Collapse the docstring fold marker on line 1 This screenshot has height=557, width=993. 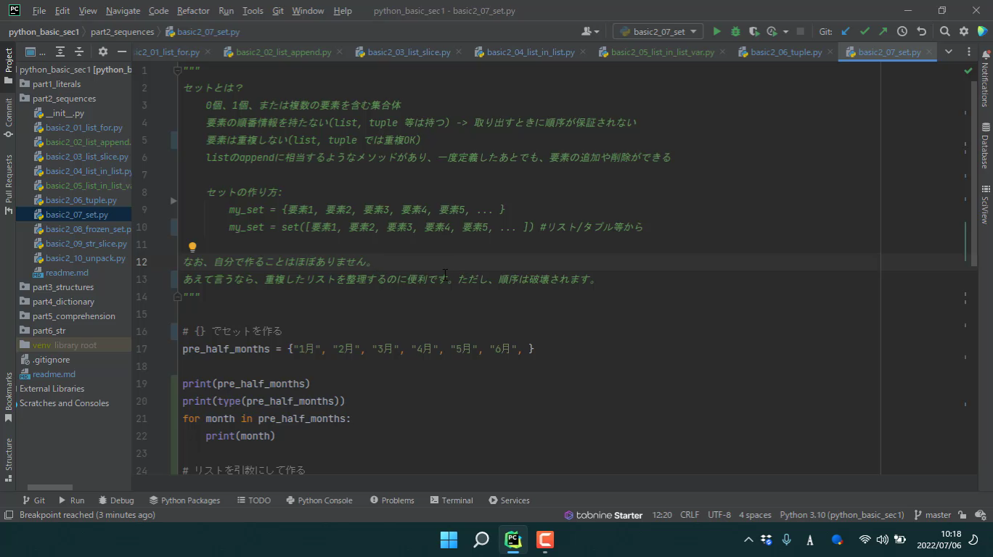pos(177,70)
